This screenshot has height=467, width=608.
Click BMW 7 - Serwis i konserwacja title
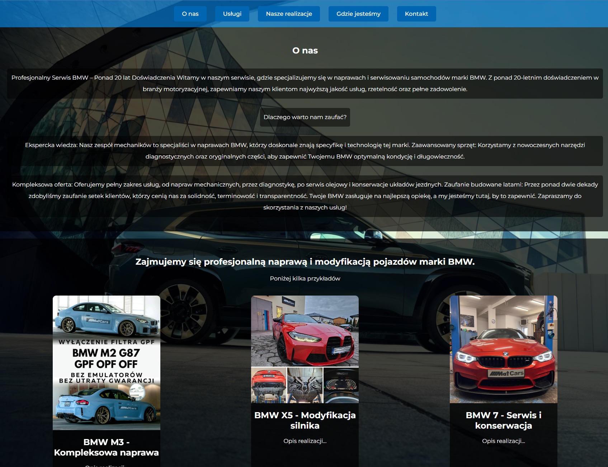(x=504, y=420)
